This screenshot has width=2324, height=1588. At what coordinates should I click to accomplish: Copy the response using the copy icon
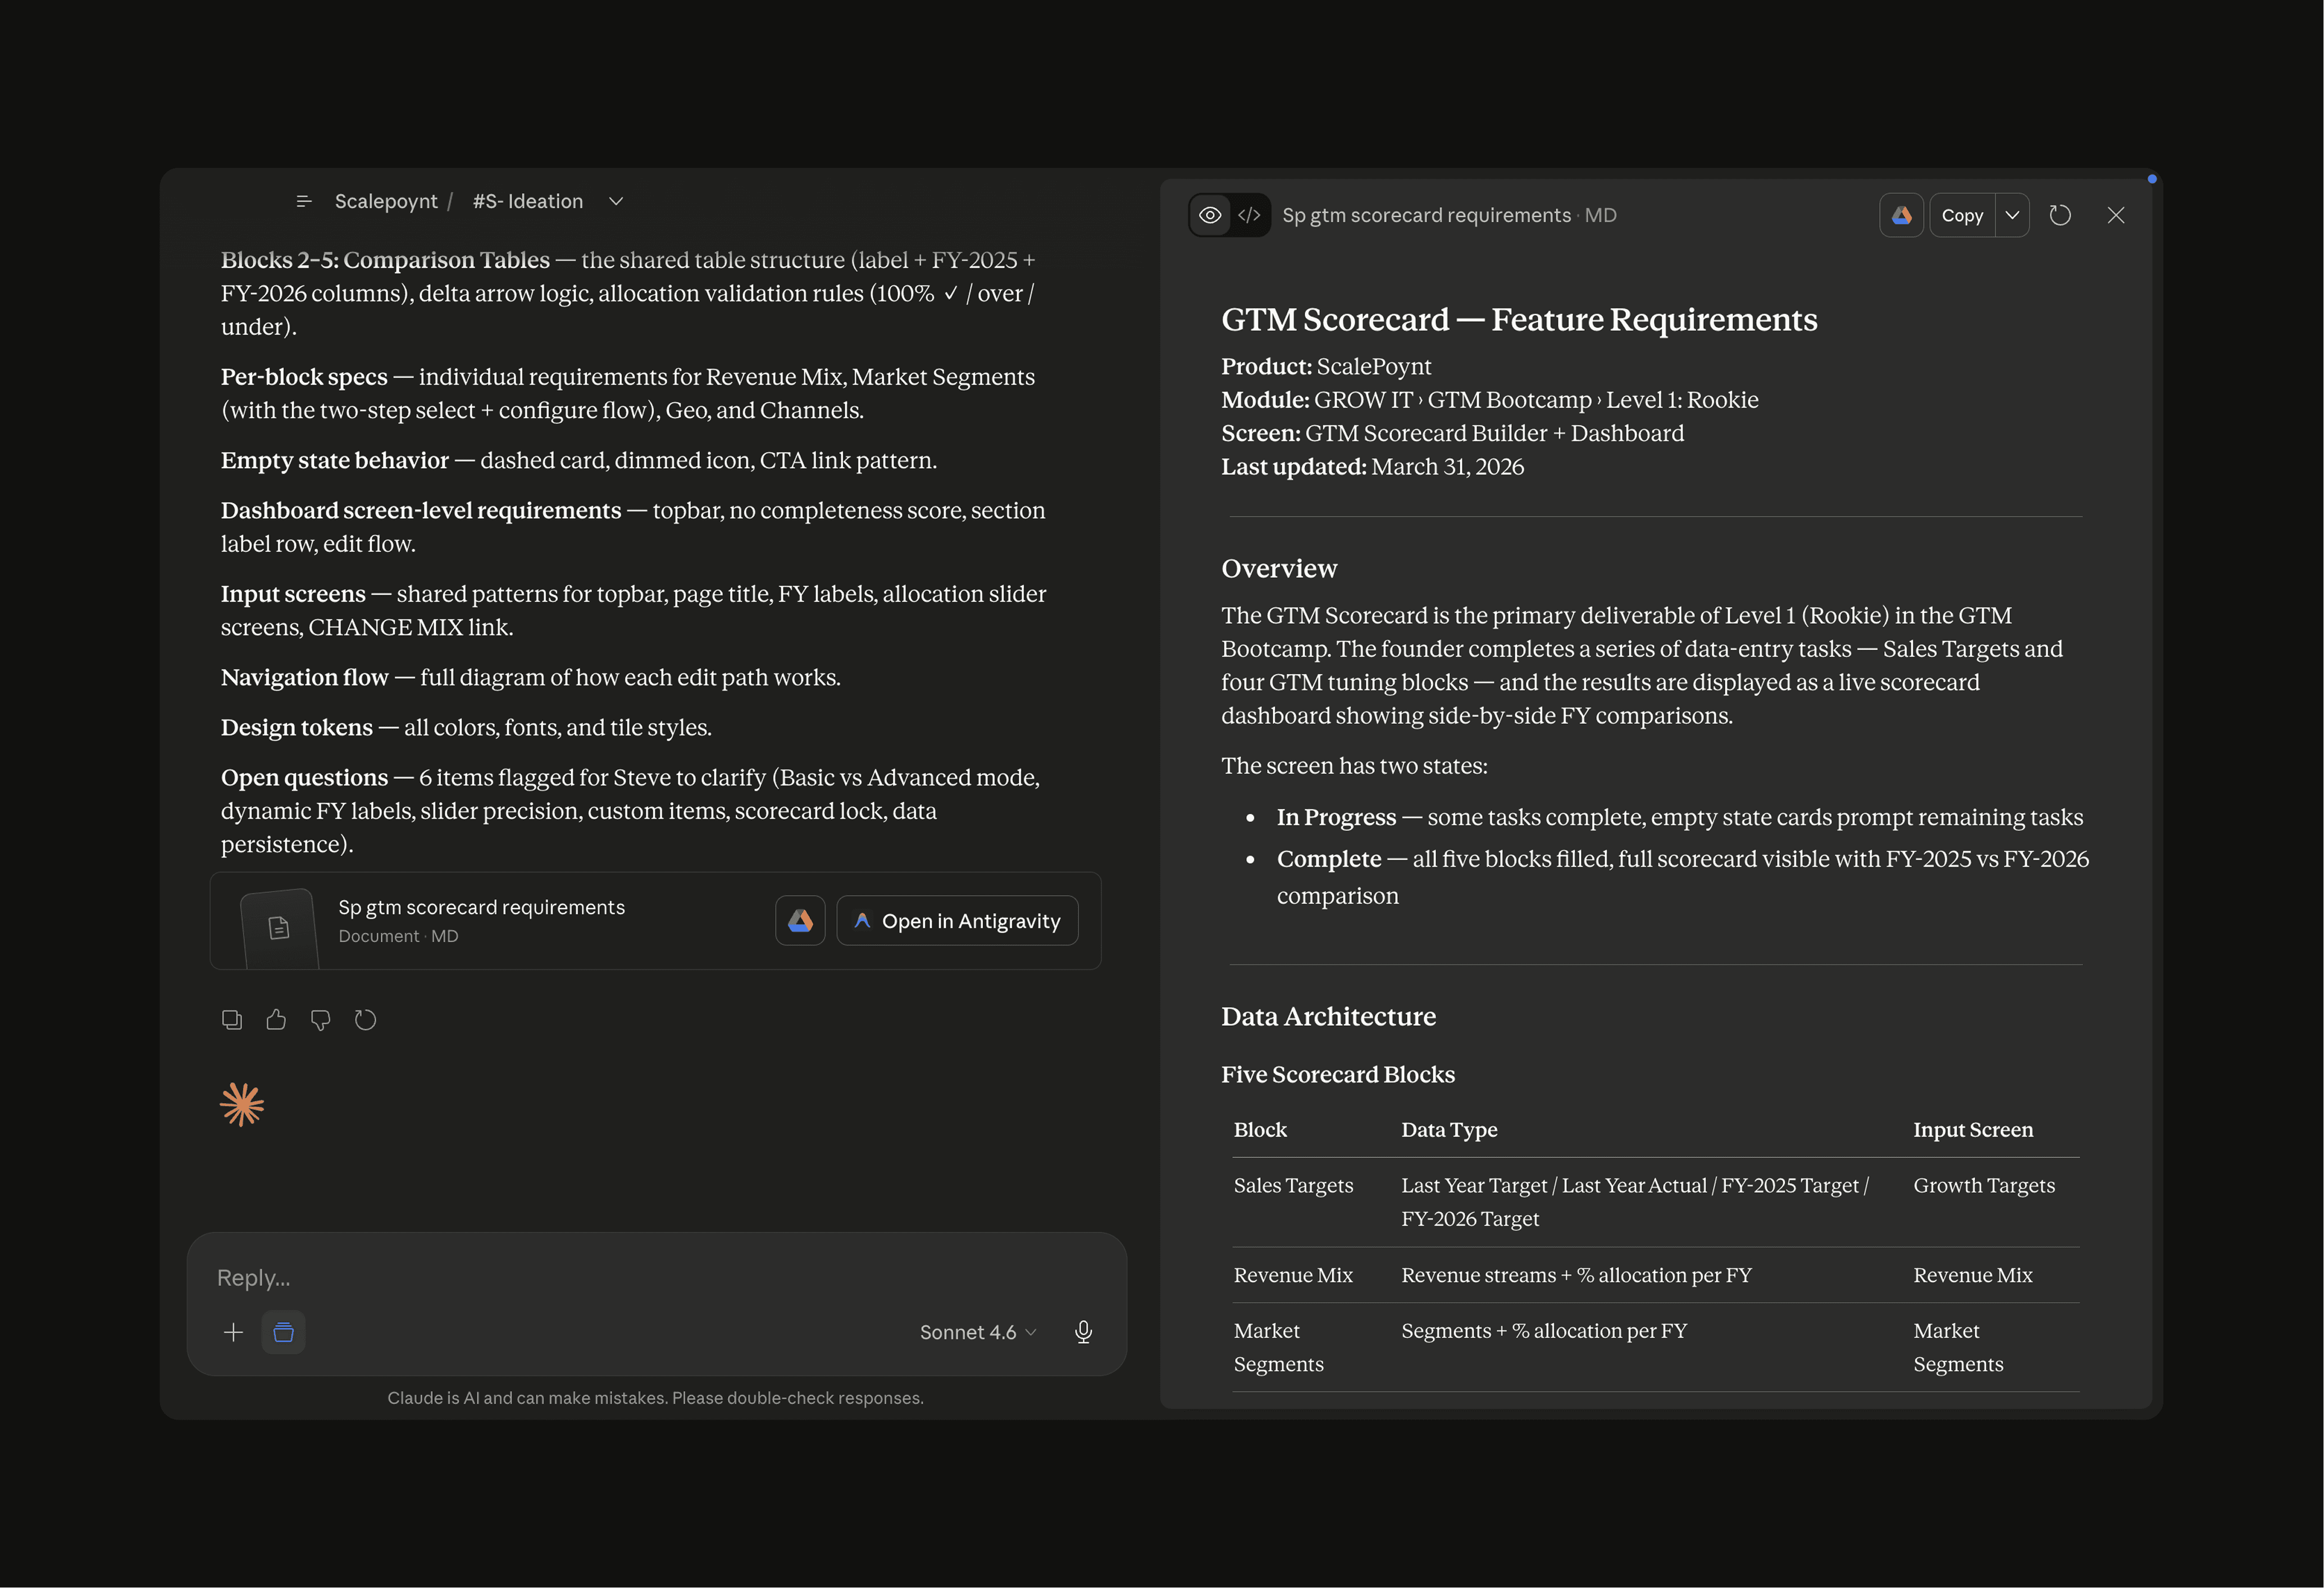click(x=231, y=1020)
